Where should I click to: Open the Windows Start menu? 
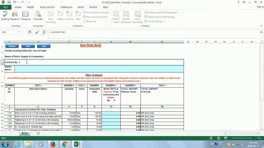(5, 144)
